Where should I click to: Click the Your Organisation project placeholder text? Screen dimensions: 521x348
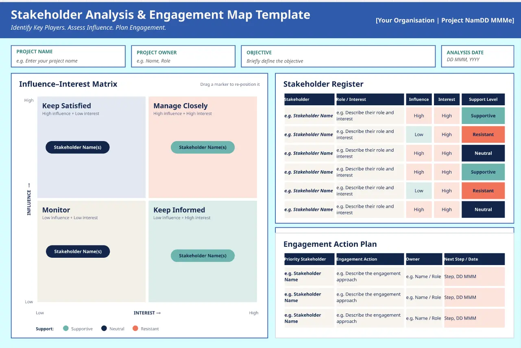445,20
